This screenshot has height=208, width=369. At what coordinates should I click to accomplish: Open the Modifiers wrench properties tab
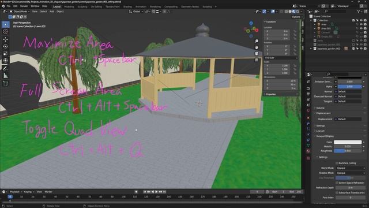click(308, 123)
